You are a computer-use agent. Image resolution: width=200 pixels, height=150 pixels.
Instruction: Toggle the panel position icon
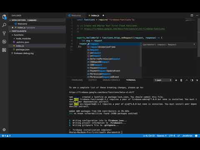pos(192,80)
